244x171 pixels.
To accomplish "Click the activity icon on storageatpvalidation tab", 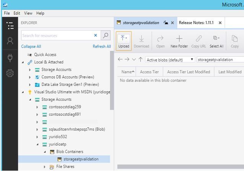I will click(166, 23).
